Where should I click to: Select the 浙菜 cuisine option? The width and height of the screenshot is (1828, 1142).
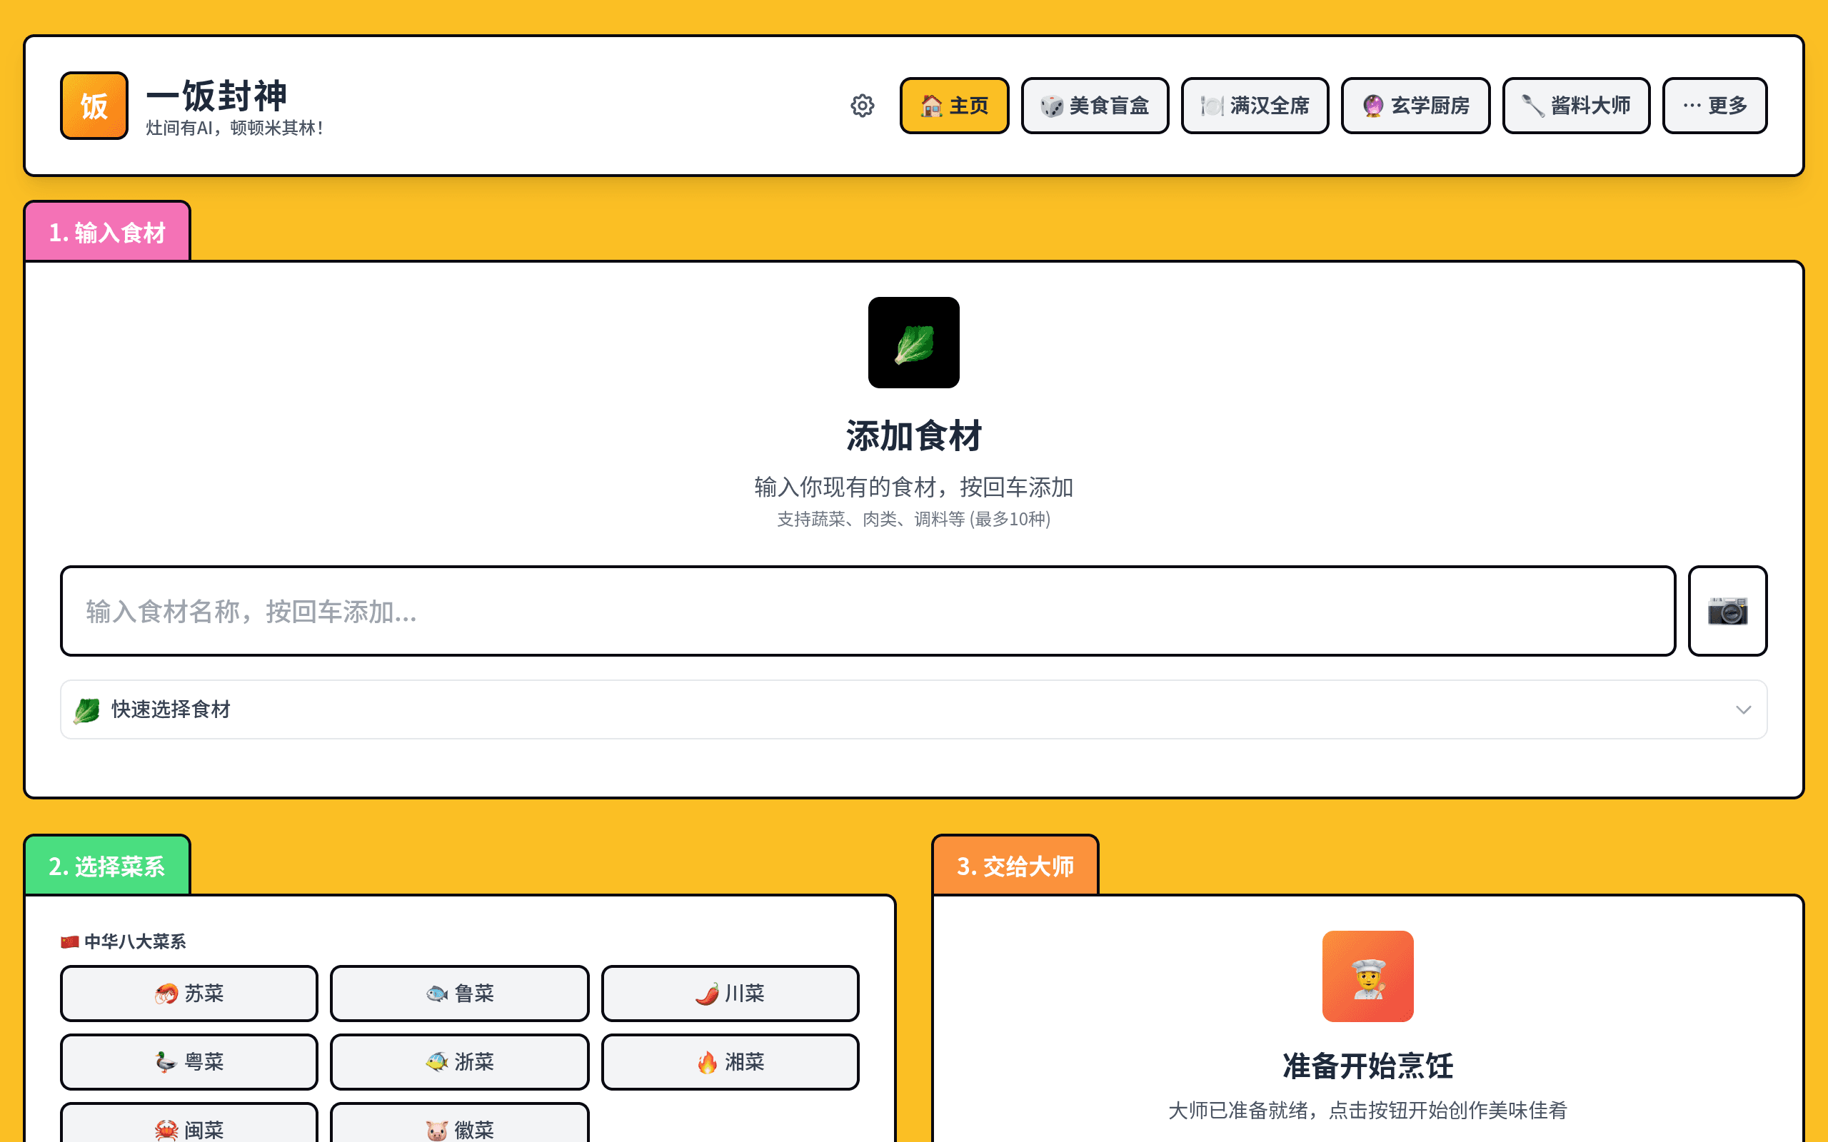pos(459,1062)
